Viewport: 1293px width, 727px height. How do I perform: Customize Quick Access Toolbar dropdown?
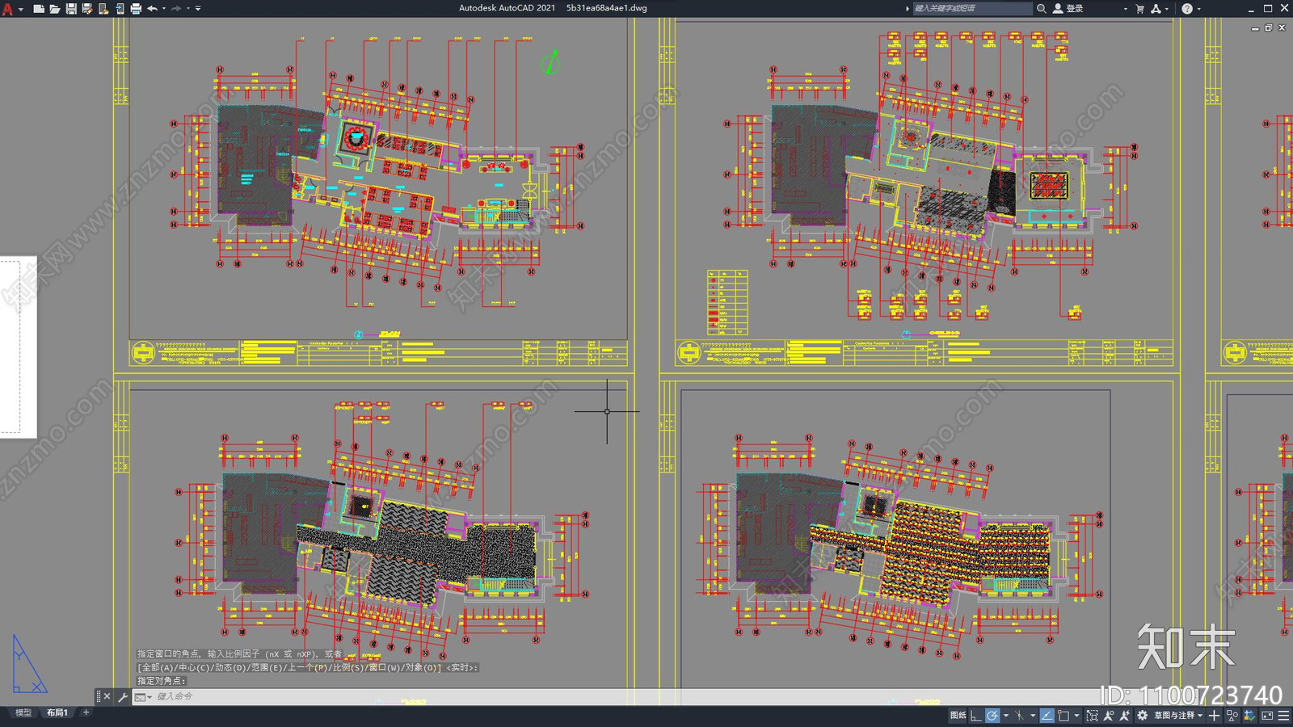tap(198, 9)
